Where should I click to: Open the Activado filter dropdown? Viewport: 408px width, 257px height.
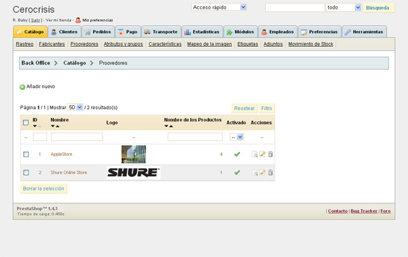(x=237, y=137)
